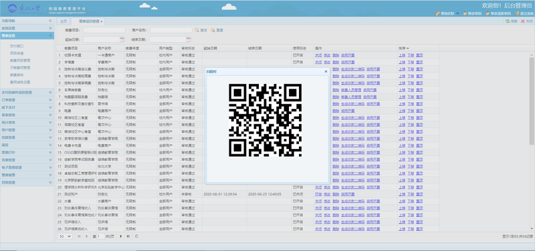Screen dimensions: 535x251
Task: Open 项目申请 in the sidebar
Action: point(17,53)
